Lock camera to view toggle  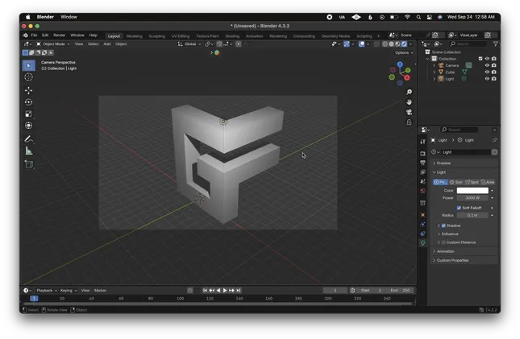tap(409, 122)
